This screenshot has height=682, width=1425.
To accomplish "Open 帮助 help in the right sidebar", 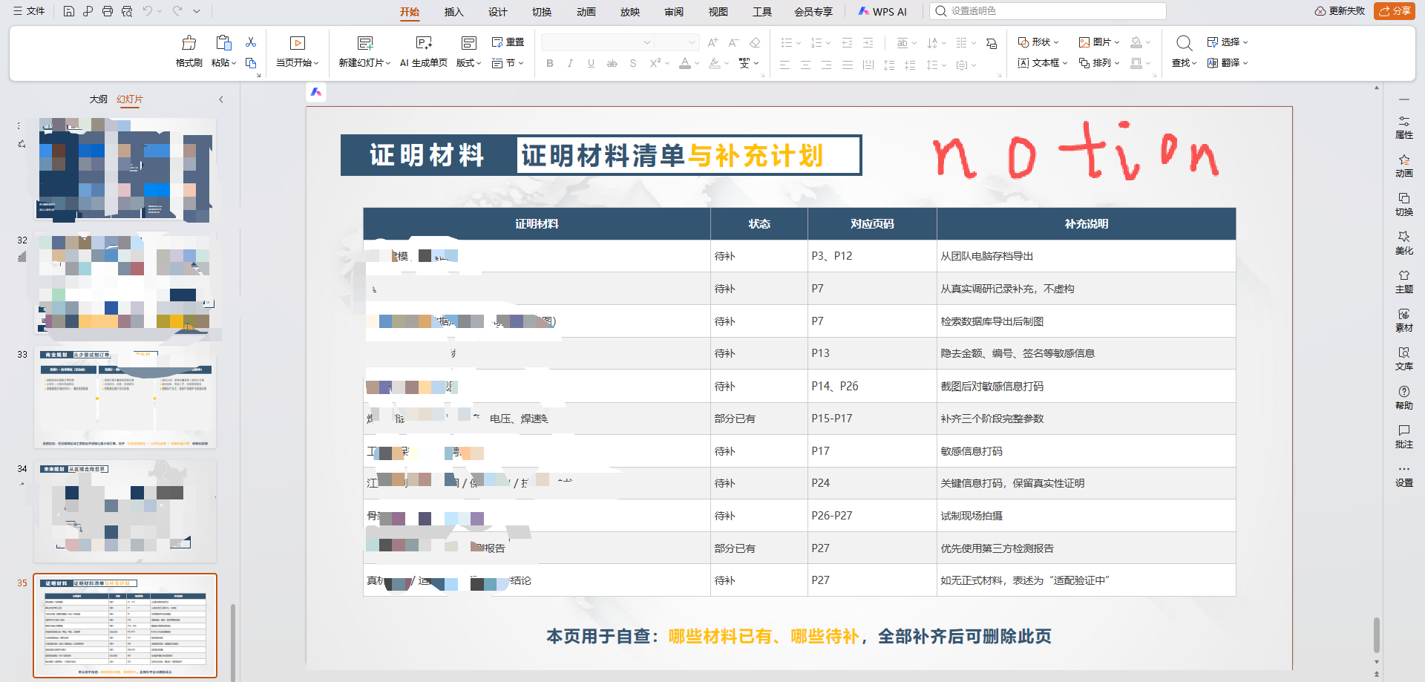I will coord(1404,398).
